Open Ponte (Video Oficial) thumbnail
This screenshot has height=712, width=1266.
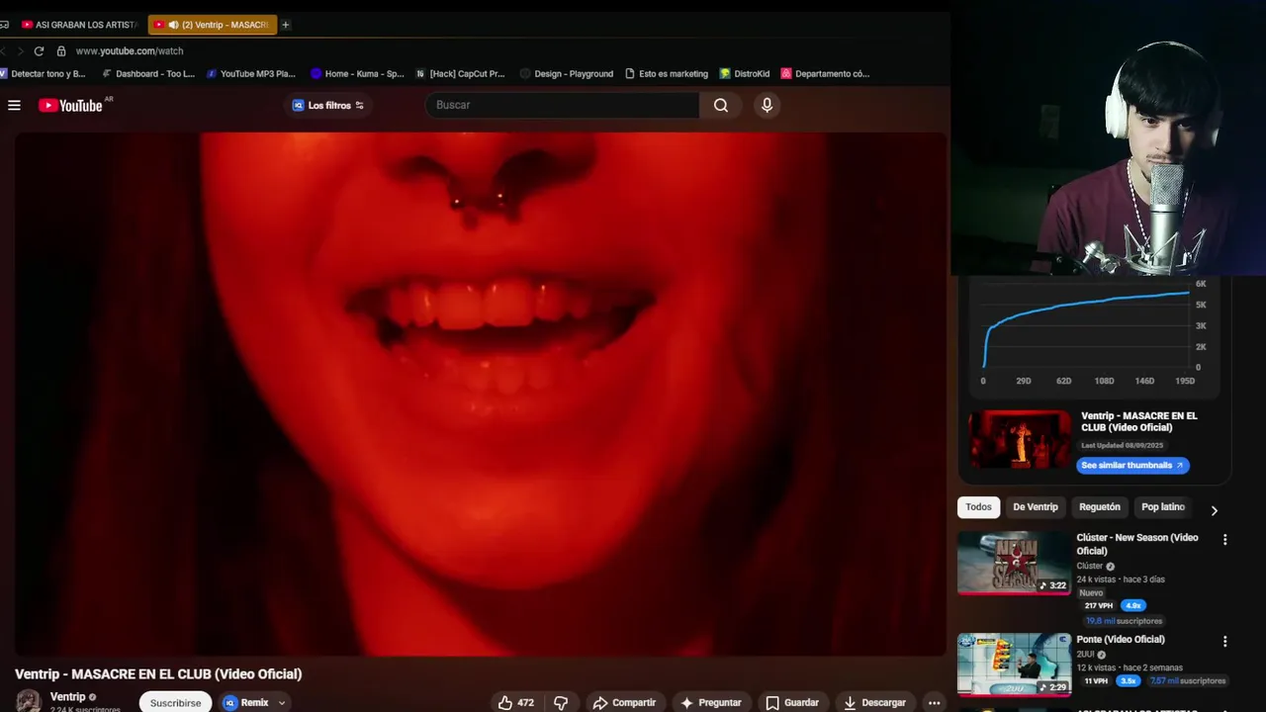[x=1014, y=666]
